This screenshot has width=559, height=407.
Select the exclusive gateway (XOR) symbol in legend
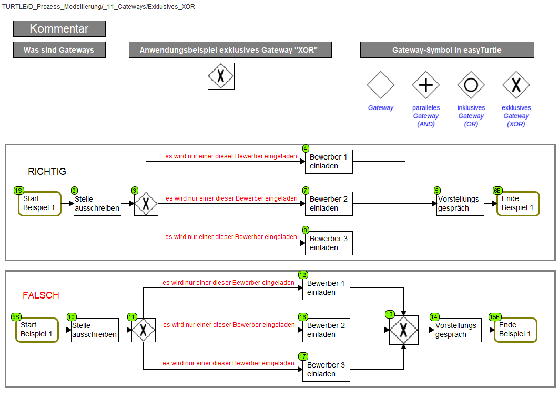click(516, 85)
